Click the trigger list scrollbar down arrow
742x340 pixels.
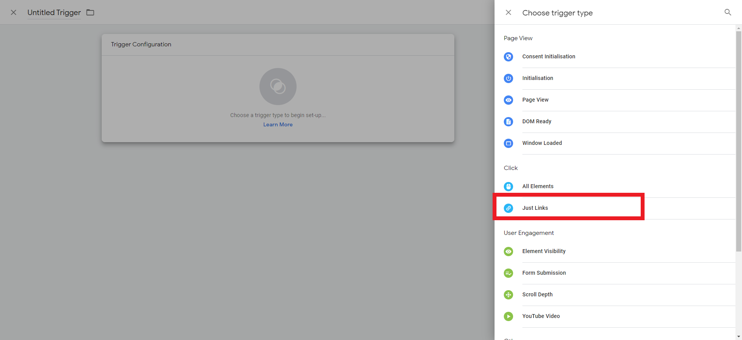click(x=739, y=337)
